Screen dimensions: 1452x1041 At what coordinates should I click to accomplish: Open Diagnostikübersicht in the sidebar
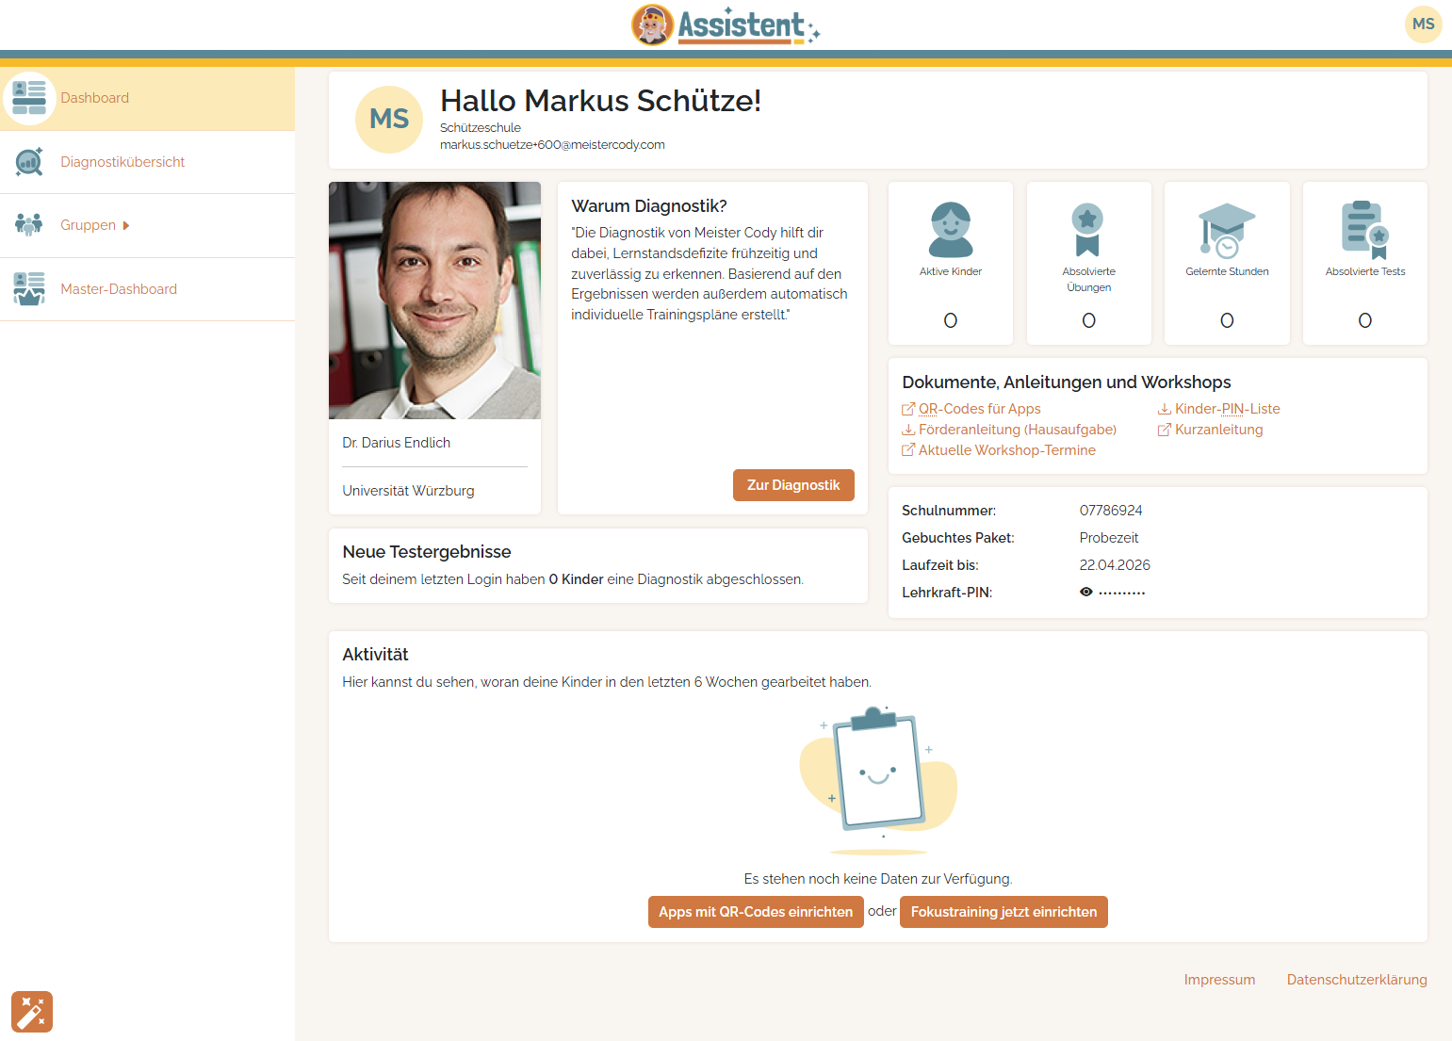122,162
